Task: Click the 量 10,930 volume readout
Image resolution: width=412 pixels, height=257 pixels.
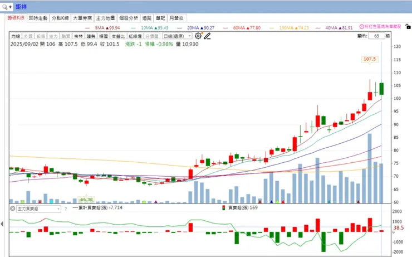Action: 187,44
